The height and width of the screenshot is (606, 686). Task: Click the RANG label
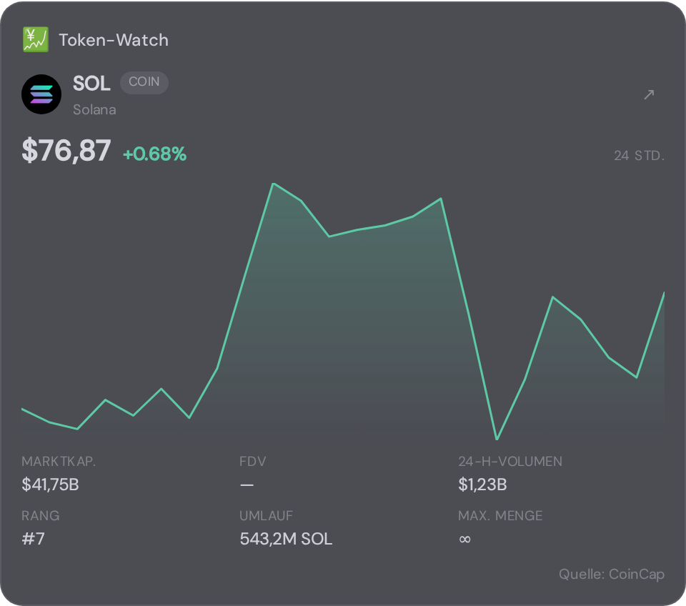40,515
